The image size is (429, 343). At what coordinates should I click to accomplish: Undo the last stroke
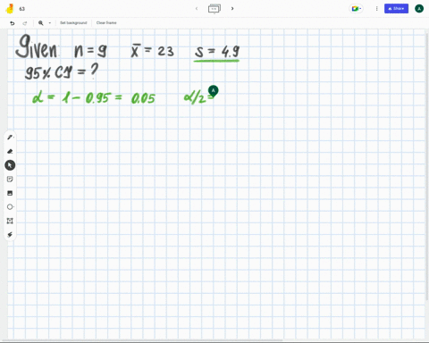pyautogui.click(x=13, y=23)
